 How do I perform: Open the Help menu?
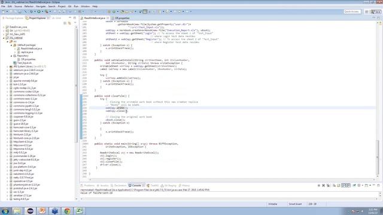(95, 7)
